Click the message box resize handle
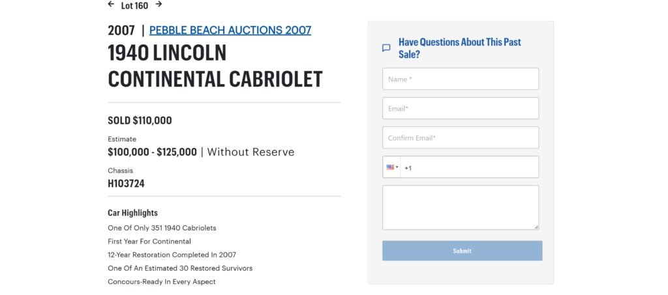The height and width of the screenshot is (295, 668). tap(536, 227)
